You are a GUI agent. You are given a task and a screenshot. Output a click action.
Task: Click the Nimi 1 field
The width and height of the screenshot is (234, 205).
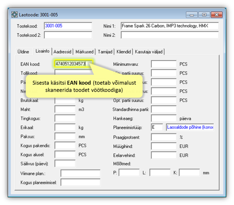(170, 26)
